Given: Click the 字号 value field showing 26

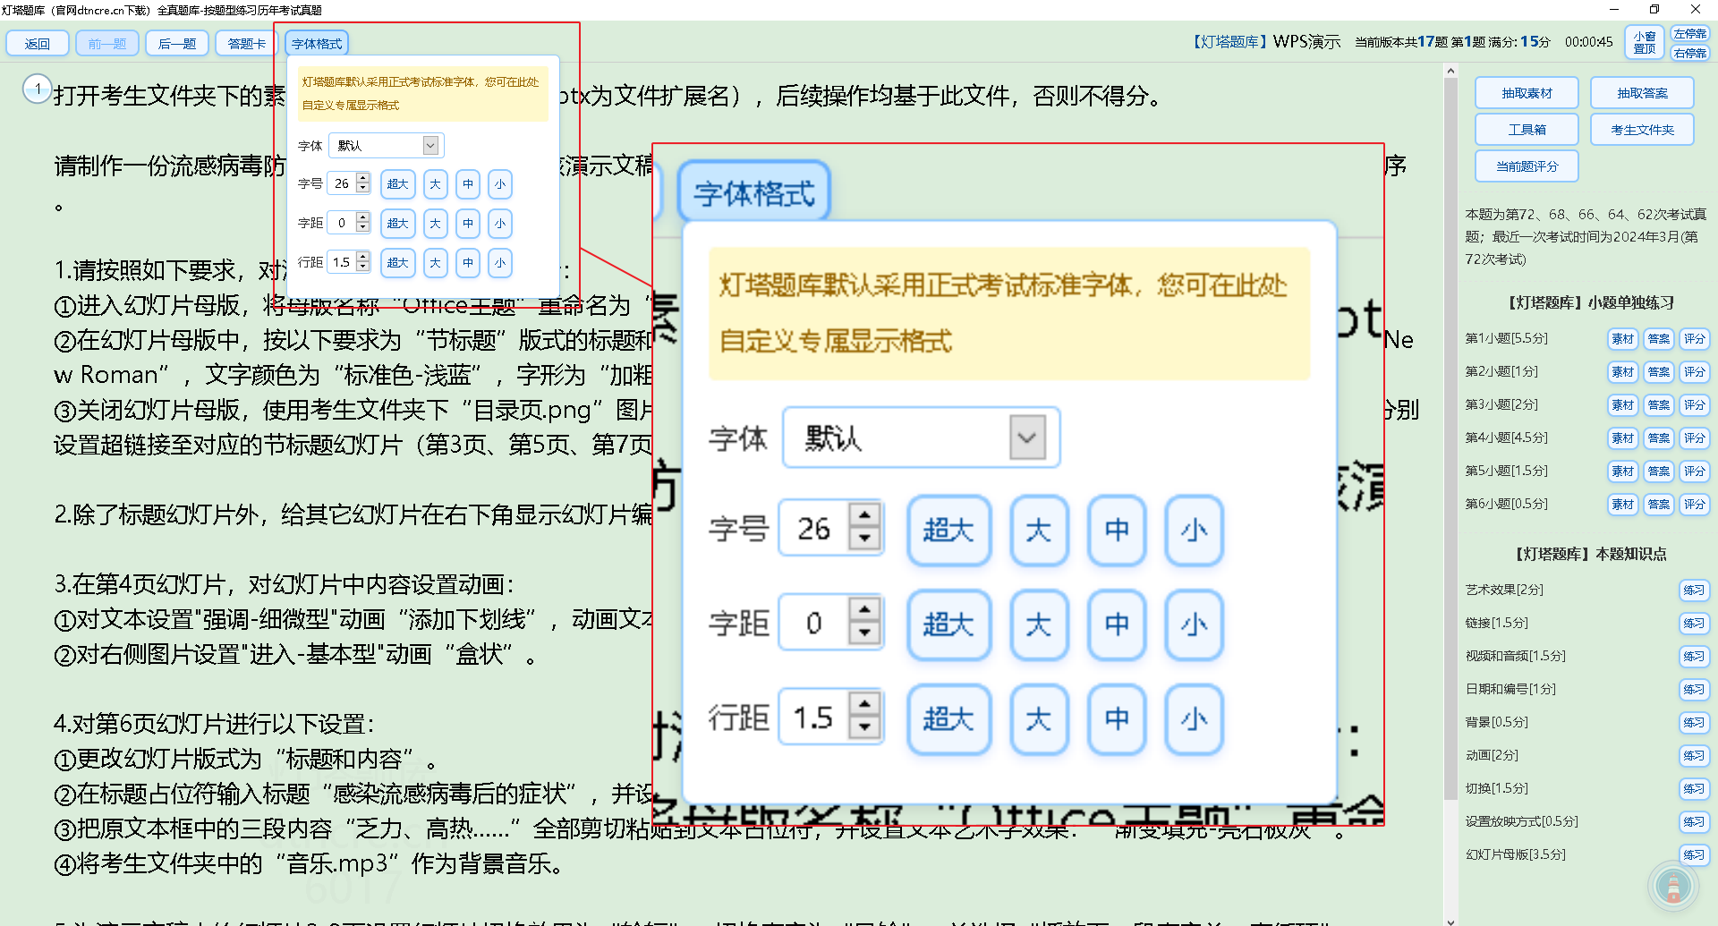Looking at the screenshot, I should coord(342,183).
